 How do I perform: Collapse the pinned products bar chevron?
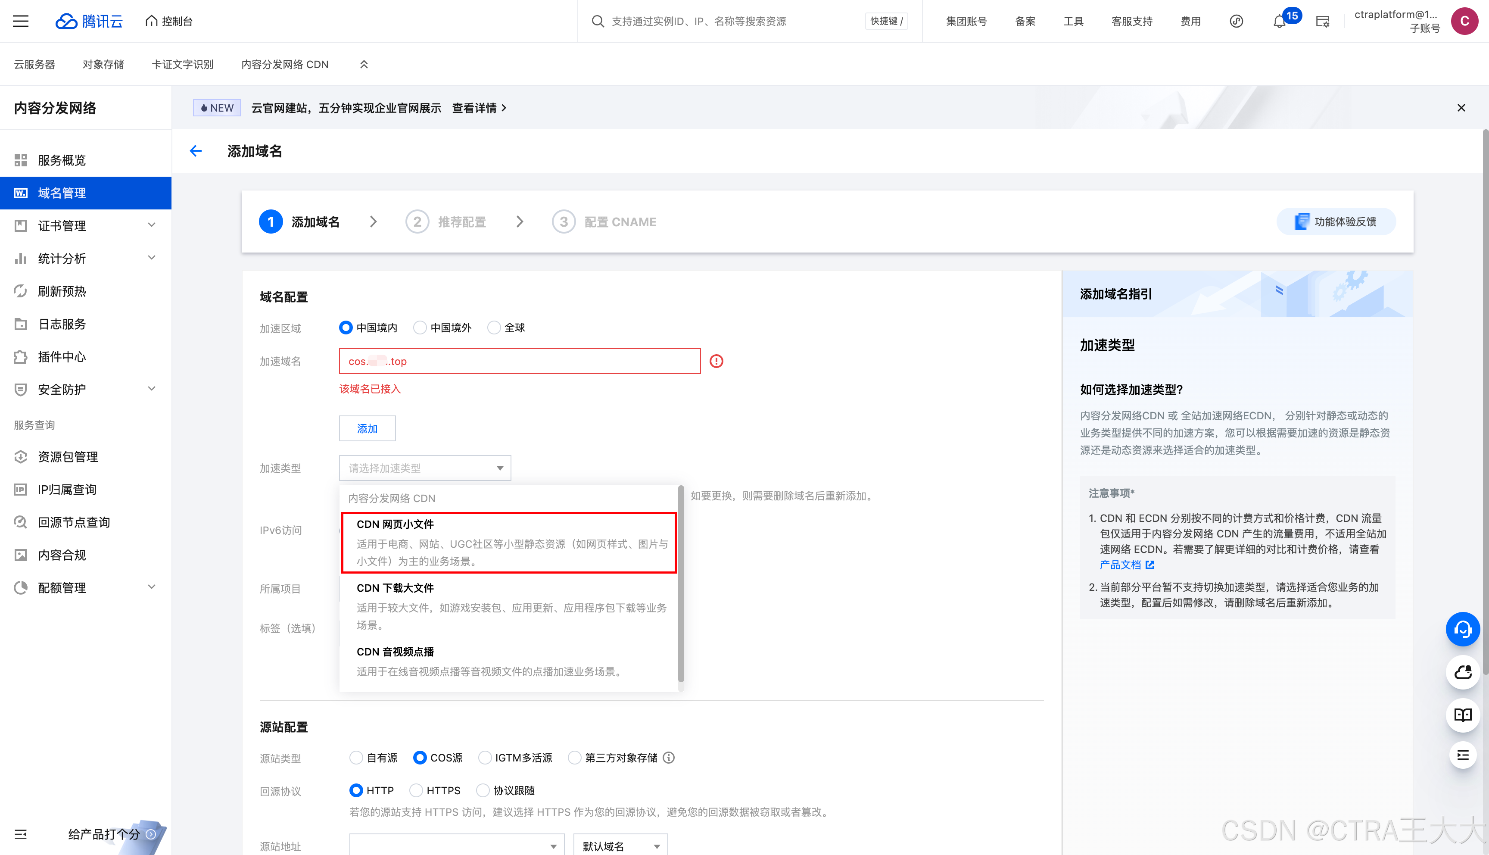[364, 65]
